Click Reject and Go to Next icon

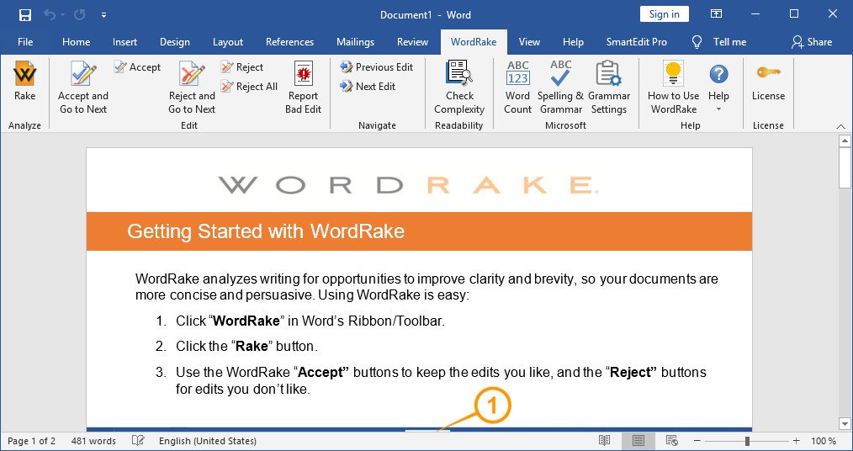tap(192, 73)
